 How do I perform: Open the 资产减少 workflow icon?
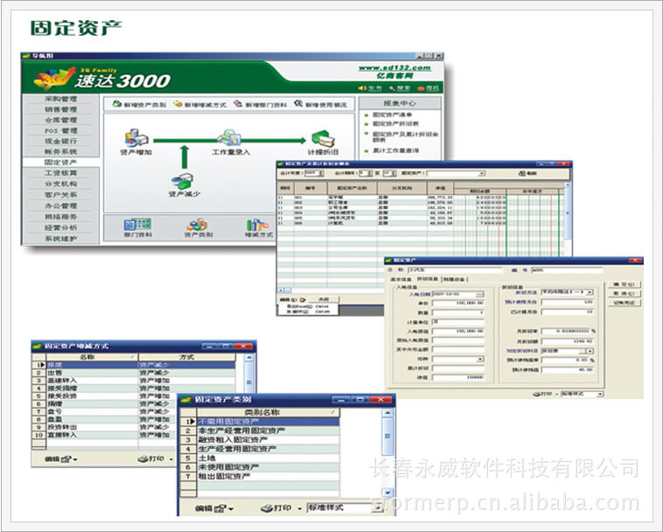[x=183, y=181]
